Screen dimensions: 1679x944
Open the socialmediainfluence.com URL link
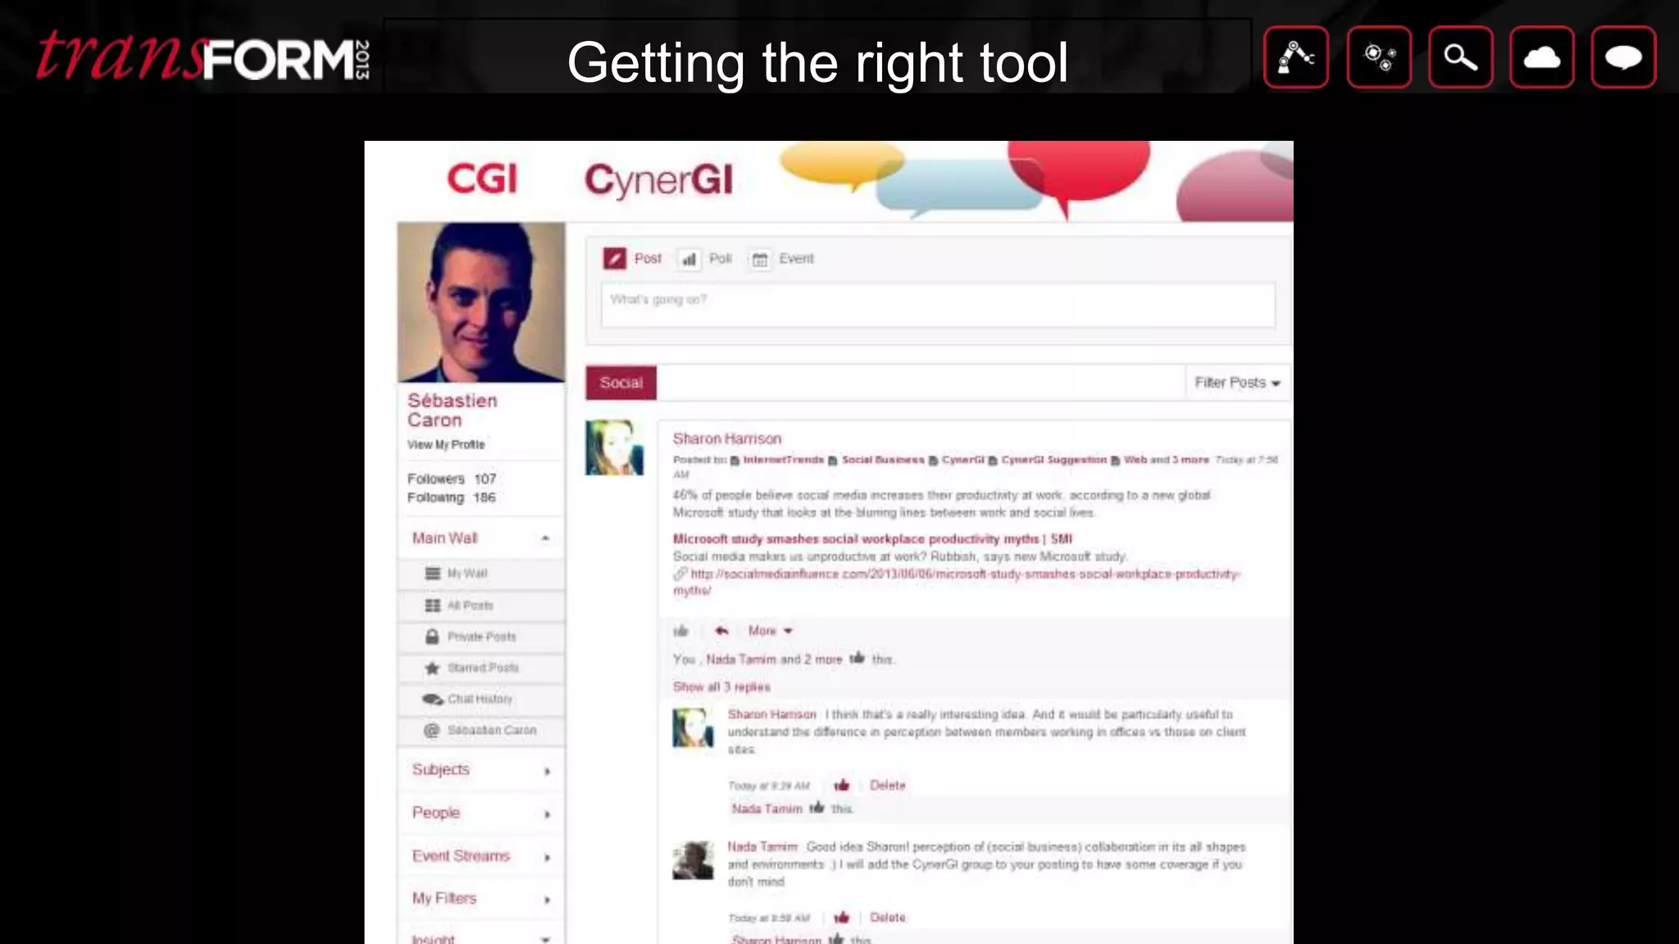(956, 582)
